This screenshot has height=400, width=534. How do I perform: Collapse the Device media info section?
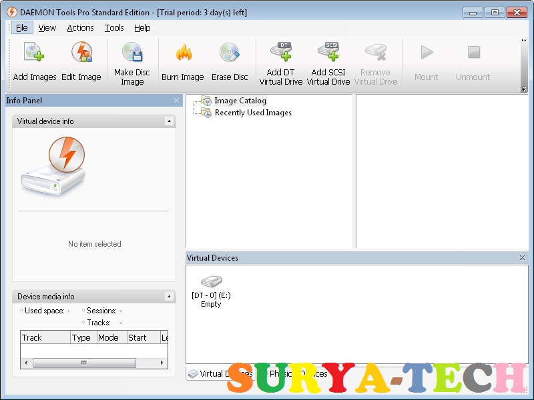169,296
